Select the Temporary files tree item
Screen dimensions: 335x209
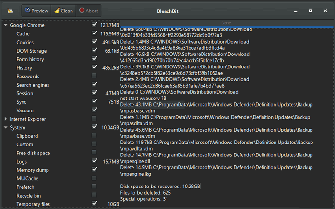[x=33, y=204]
